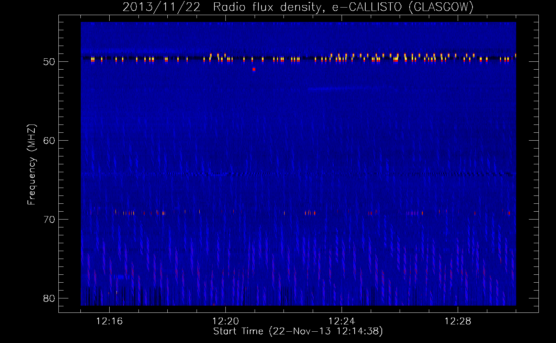Click the 12:24 time tick label
The height and width of the screenshot is (343, 556).
pos(342,321)
